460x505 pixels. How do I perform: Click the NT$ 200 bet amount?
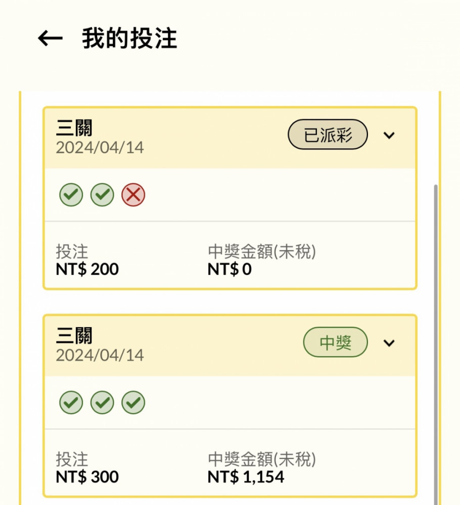(87, 269)
